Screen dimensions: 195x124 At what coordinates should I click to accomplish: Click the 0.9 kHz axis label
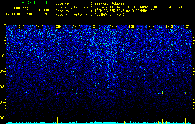(3, 71)
